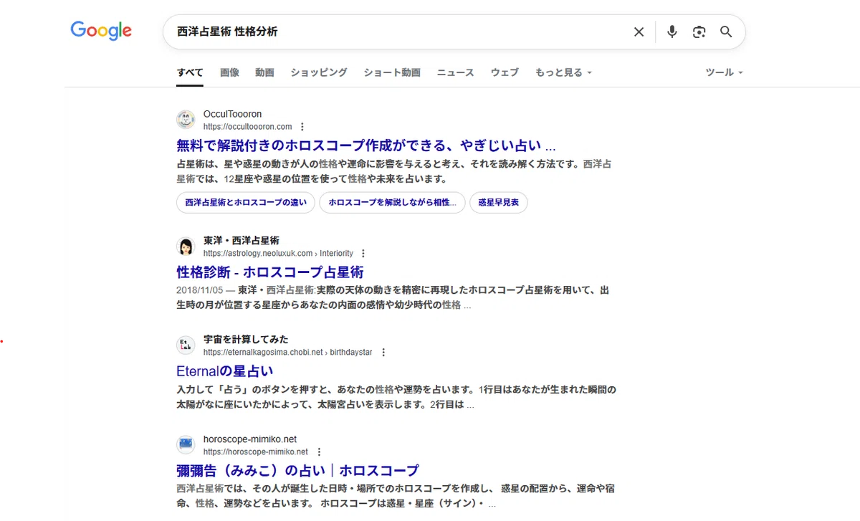Open Eternalの星占い result link
This screenshot has width=860, height=521.
click(225, 371)
